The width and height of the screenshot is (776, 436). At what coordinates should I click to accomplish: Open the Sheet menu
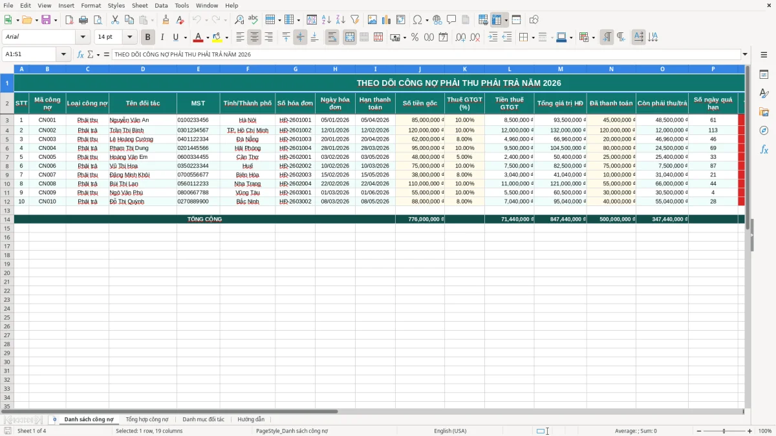point(140,5)
